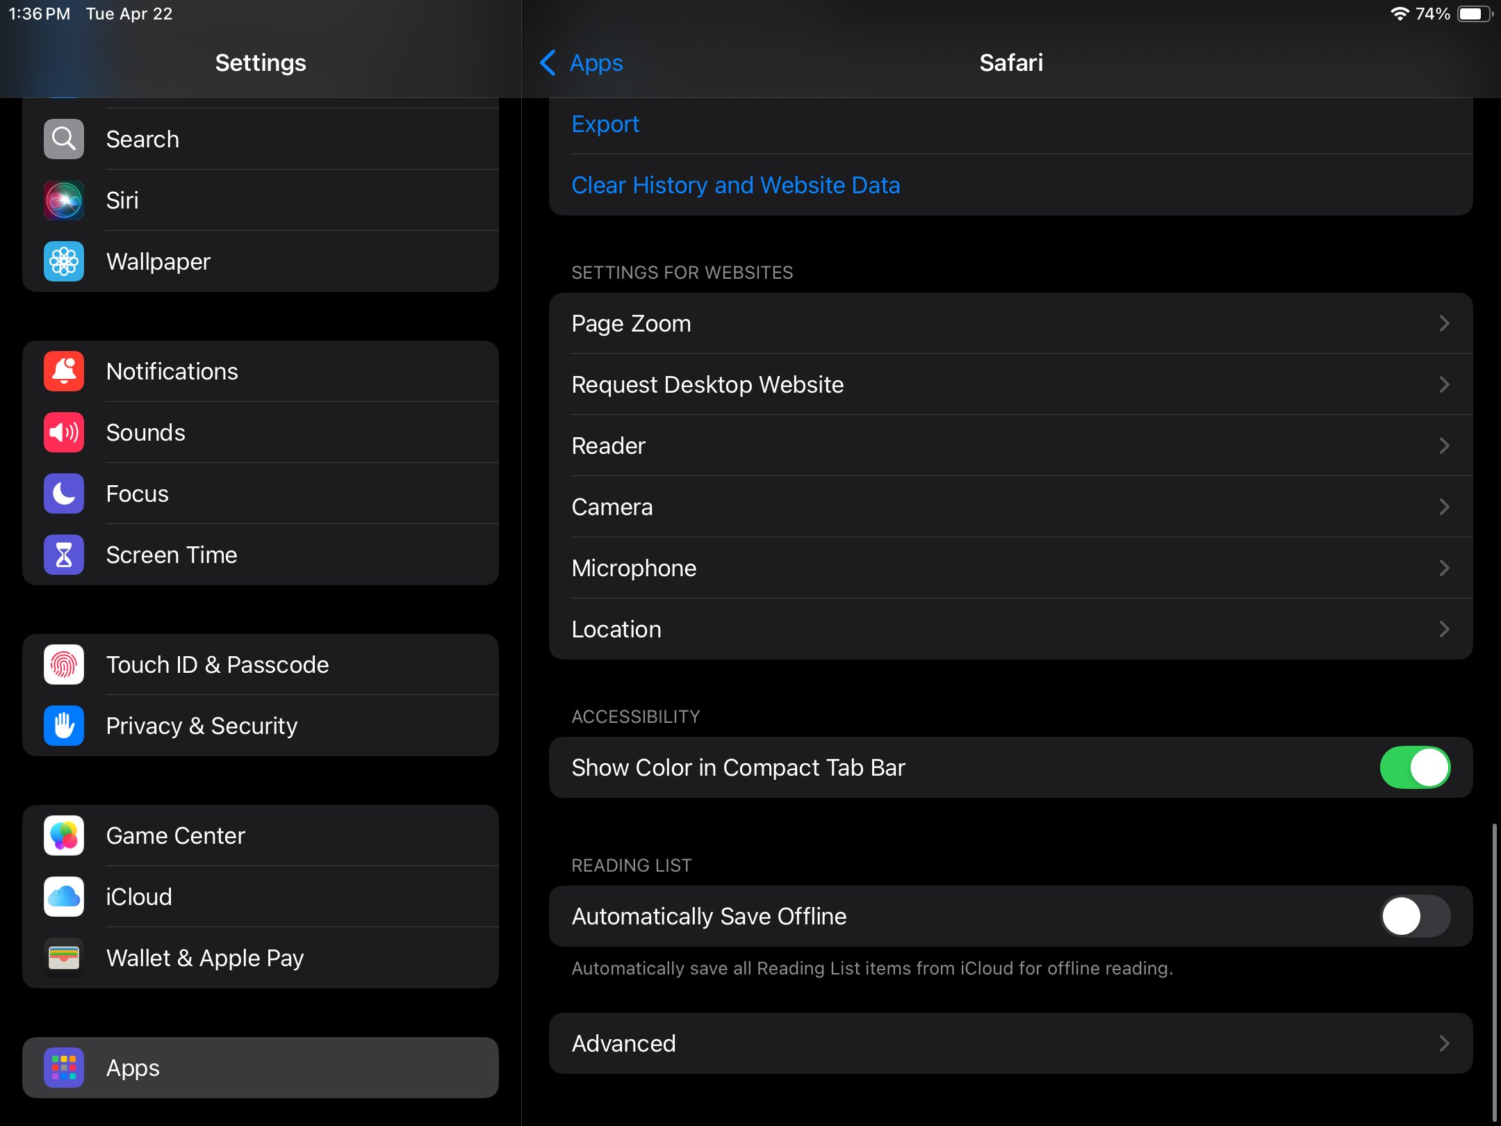The width and height of the screenshot is (1501, 1126).
Task: Open Reader row label
Action: 608,446
